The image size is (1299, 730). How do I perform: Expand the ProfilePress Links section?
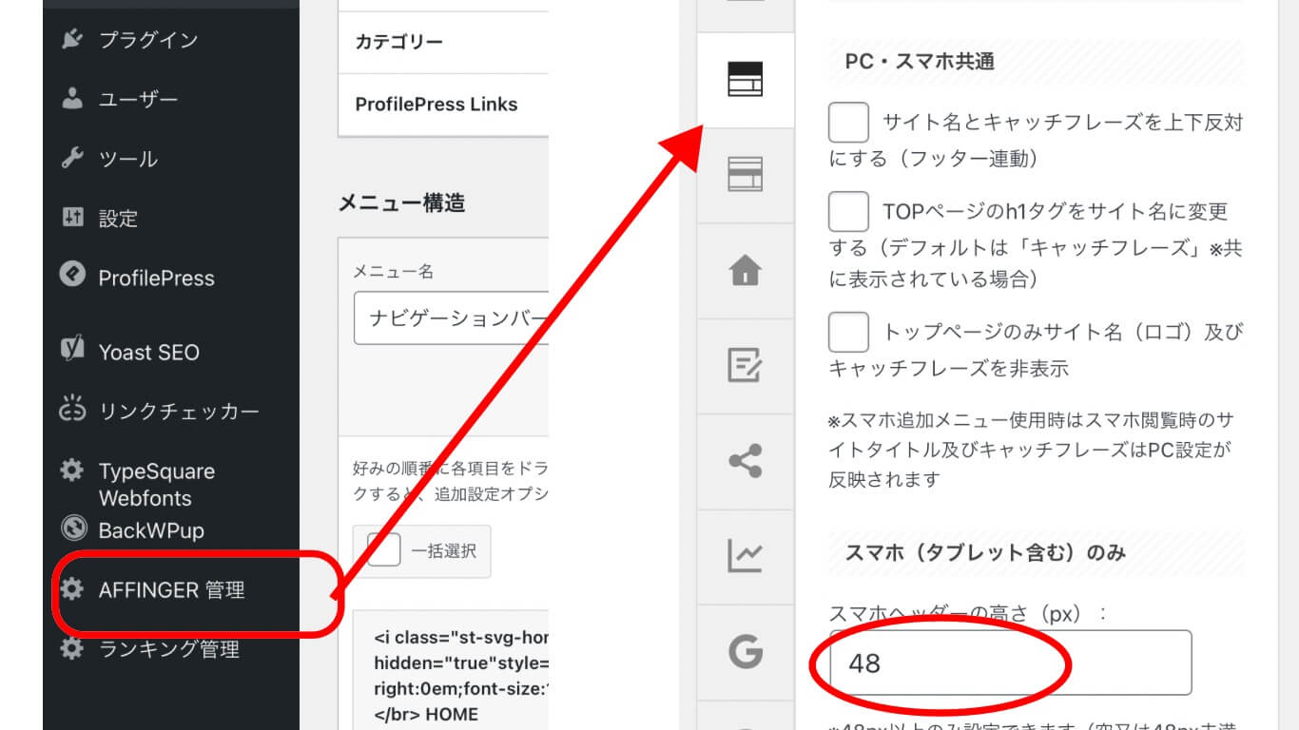(444, 105)
